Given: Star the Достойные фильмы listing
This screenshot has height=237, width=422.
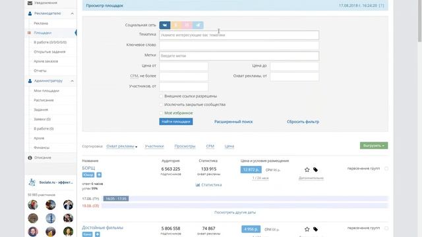Looking at the screenshot, I should (x=307, y=229).
